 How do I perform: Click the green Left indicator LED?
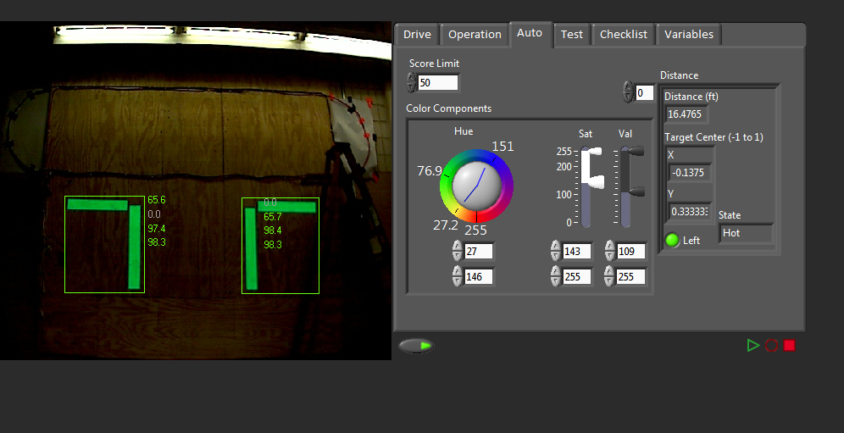[x=672, y=240]
